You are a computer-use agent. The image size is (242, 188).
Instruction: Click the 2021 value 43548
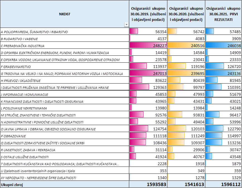[235, 157]
